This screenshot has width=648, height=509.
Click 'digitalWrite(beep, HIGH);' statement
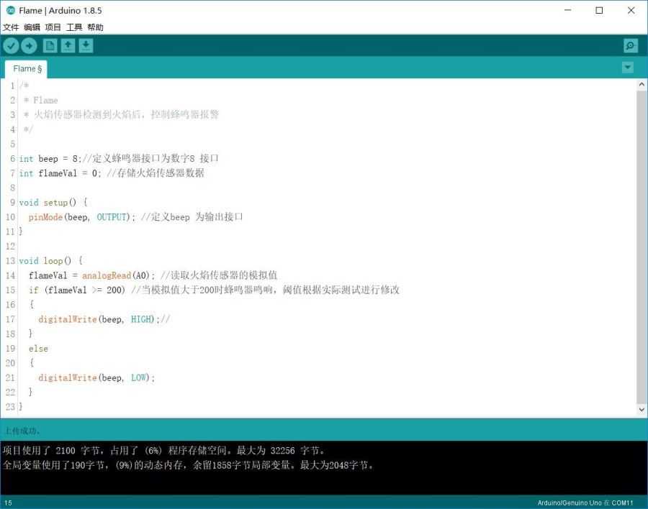99,319
